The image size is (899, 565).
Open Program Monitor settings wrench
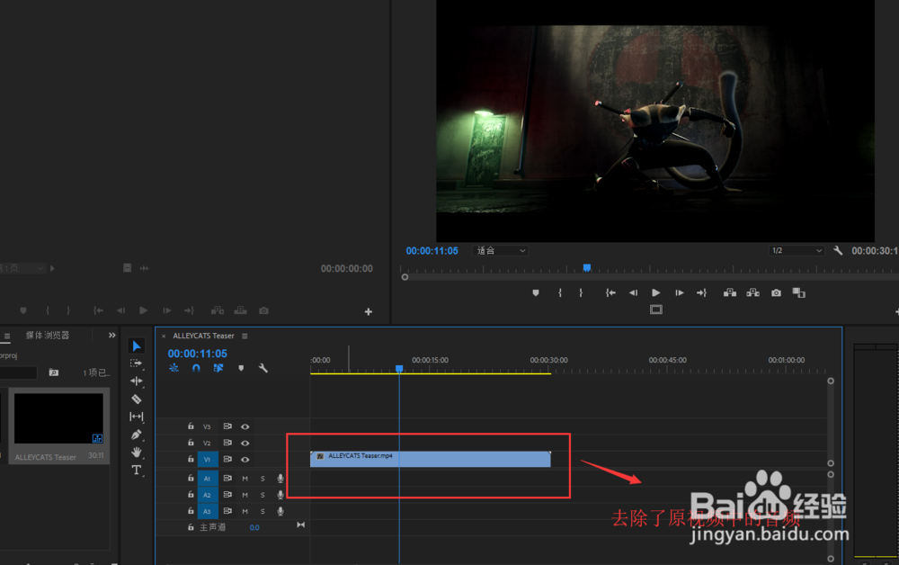pyautogui.click(x=838, y=251)
